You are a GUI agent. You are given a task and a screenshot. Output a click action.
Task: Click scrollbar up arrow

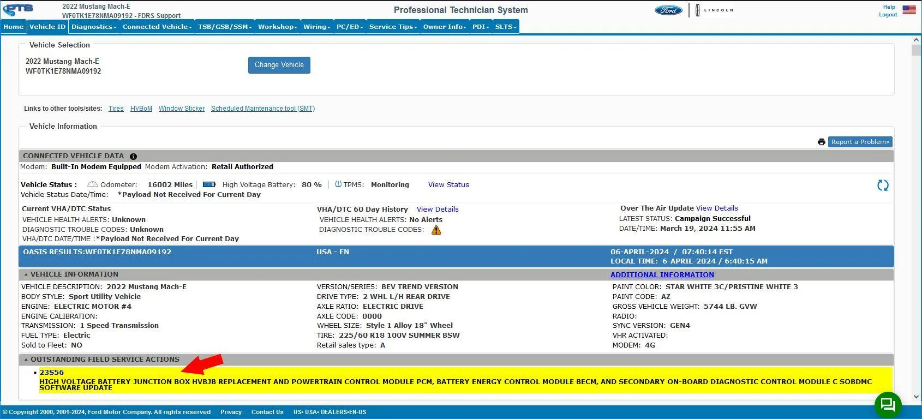point(916,40)
